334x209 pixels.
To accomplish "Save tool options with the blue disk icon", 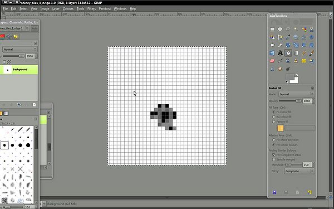I will (274, 192).
